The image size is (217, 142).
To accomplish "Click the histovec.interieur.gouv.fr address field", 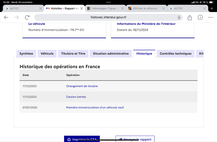I will tap(108, 17).
